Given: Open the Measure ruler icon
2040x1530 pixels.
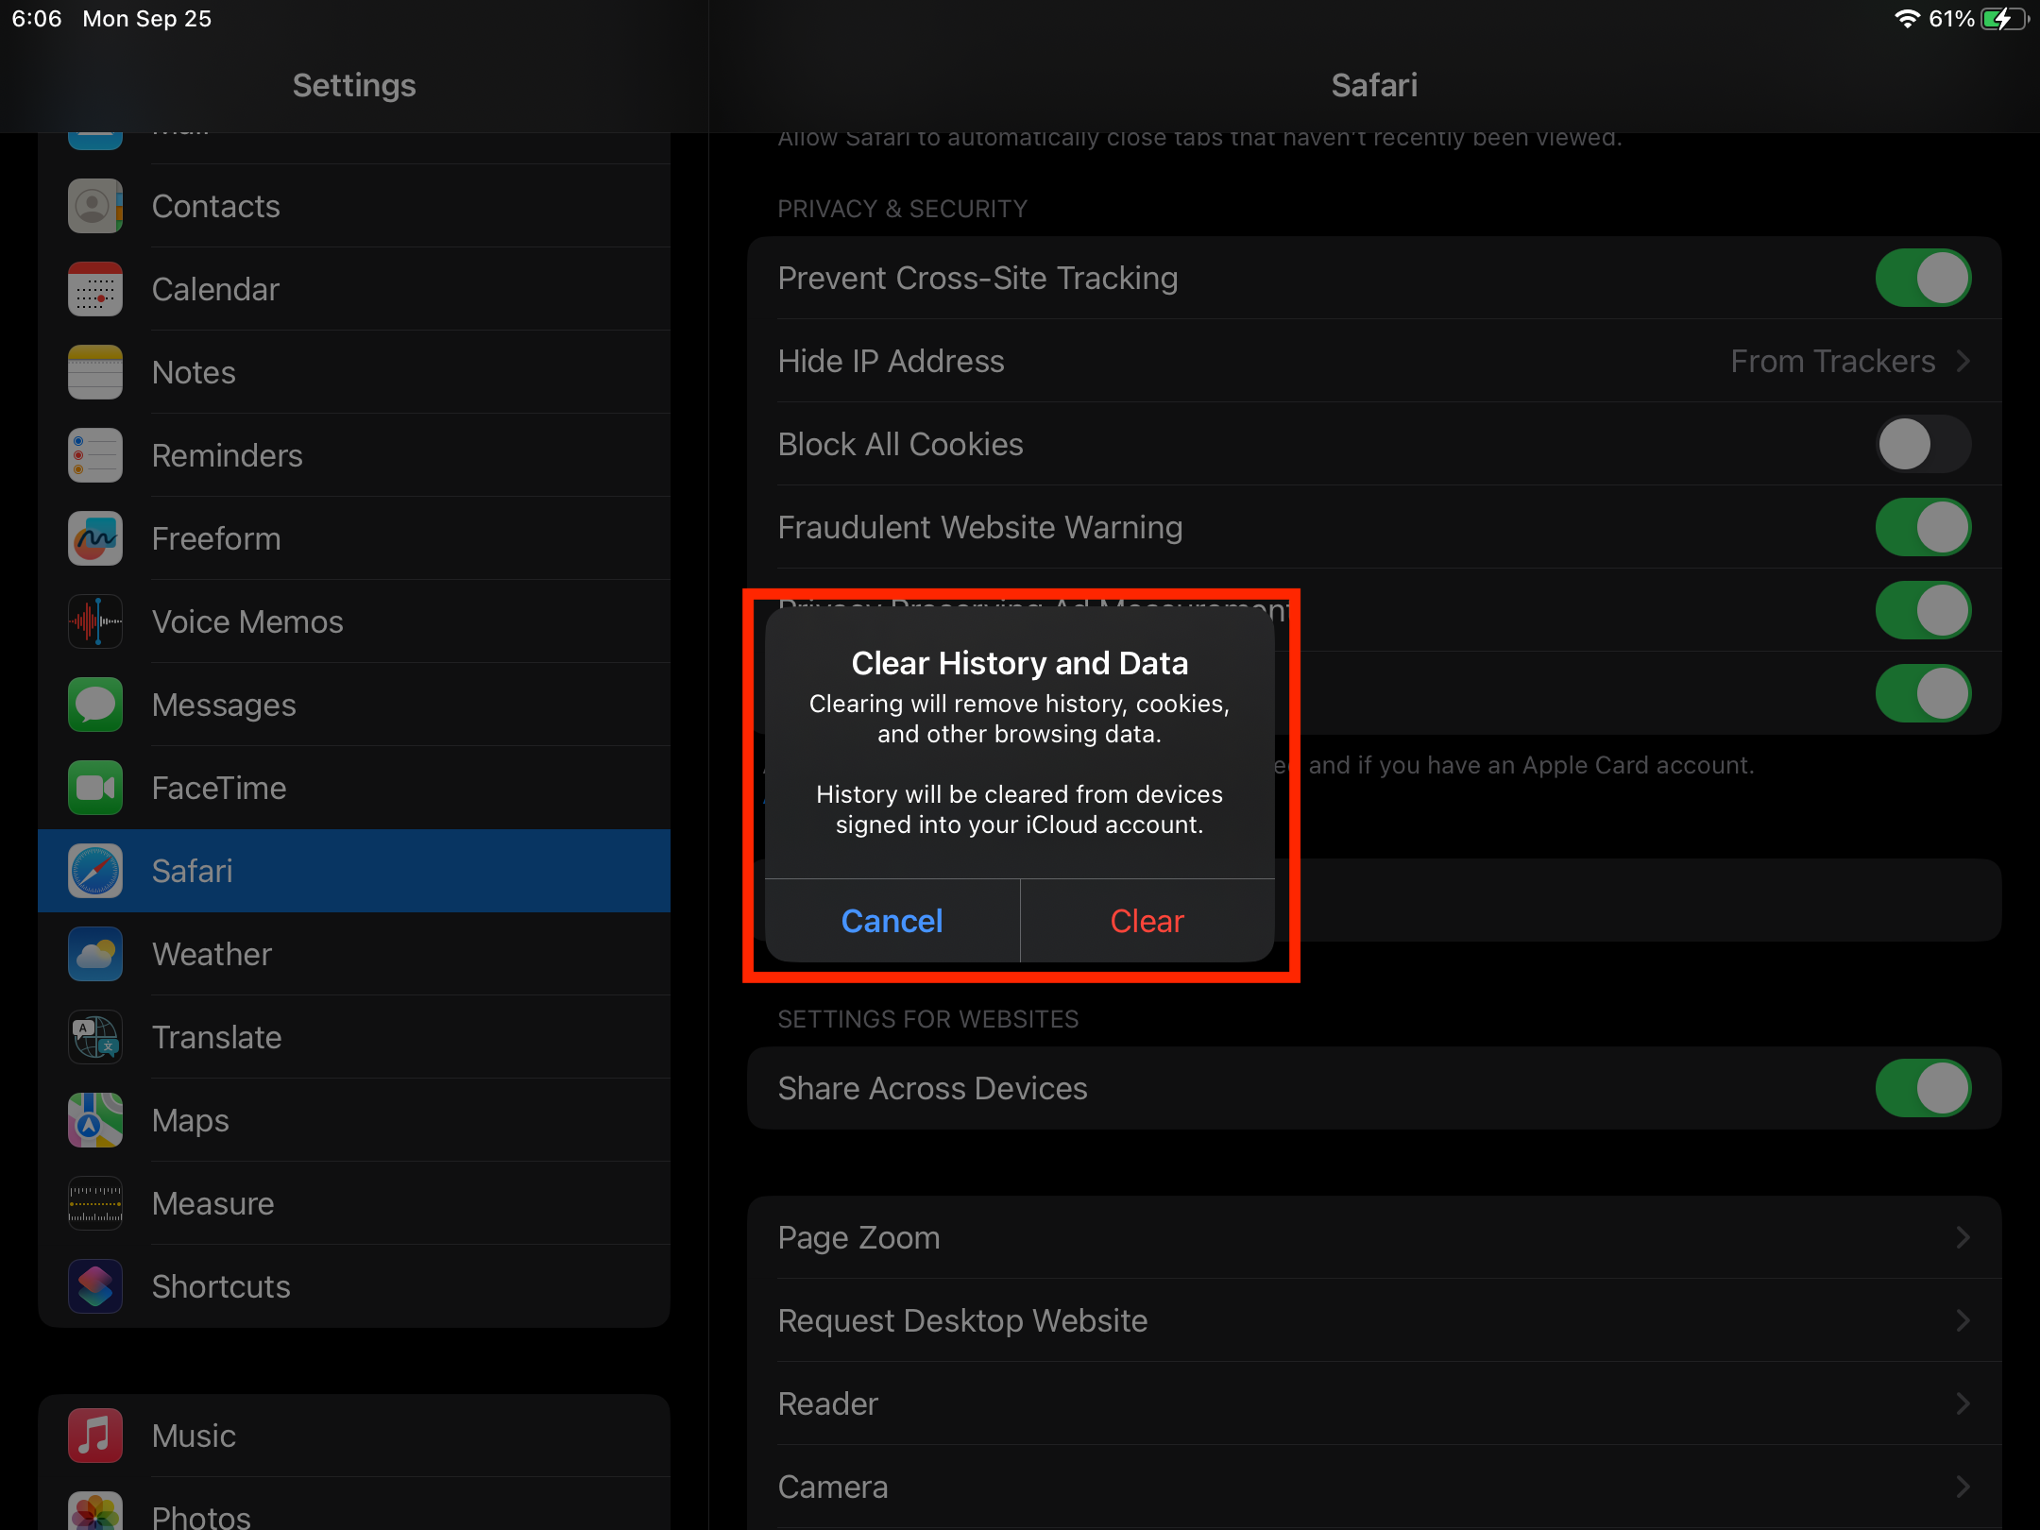Looking at the screenshot, I should (95, 1203).
